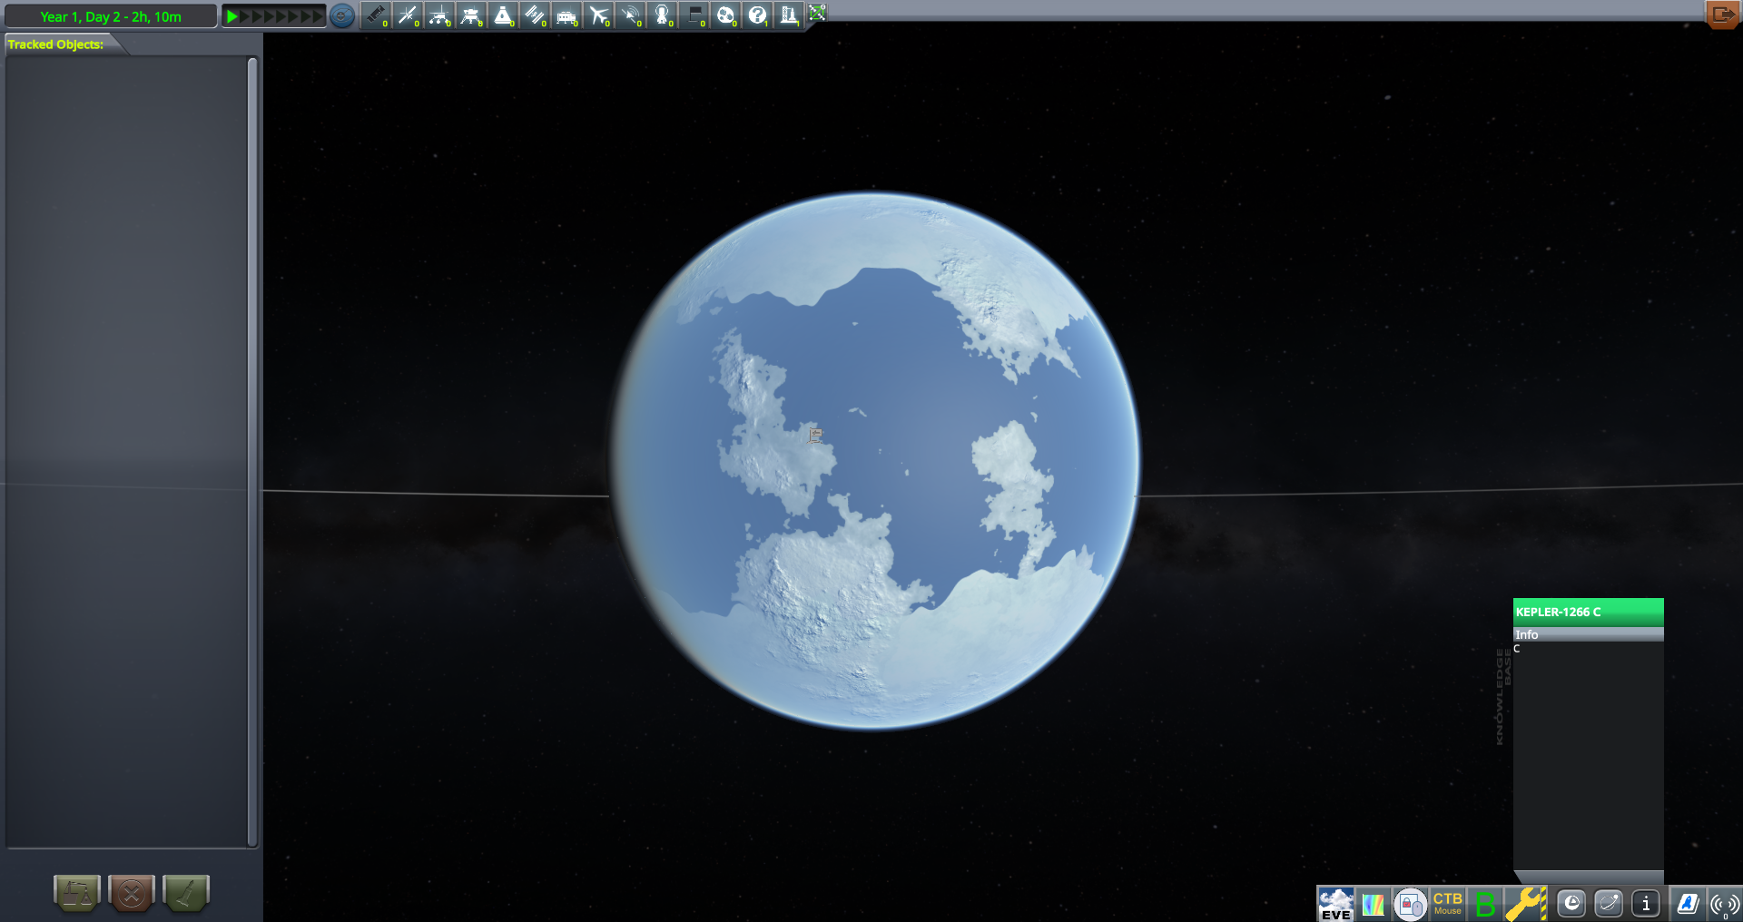This screenshot has width=1743, height=922.
Task: Open the yellow wrench settings icon
Action: coord(1525,904)
